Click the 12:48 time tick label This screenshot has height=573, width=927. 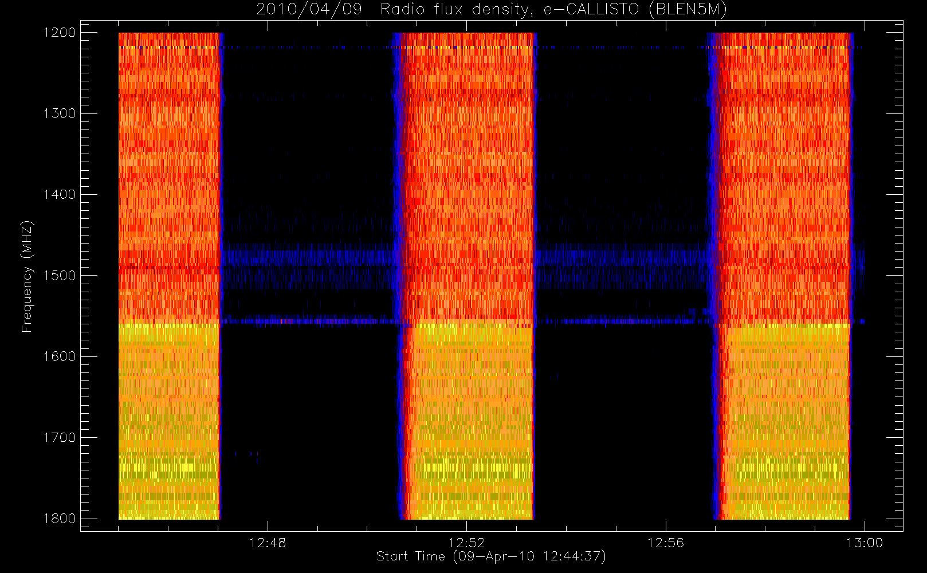pyautogui.click(x=268, y=543)
